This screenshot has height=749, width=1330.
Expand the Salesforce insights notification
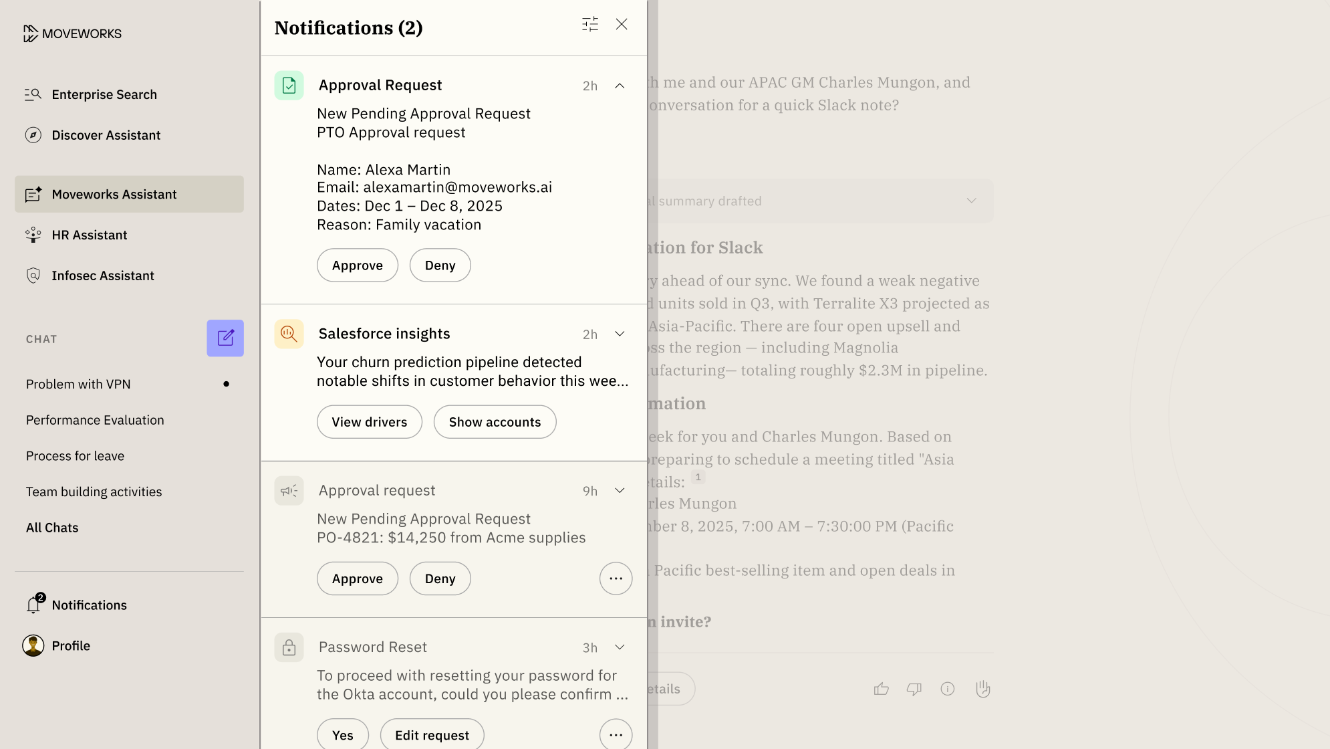620,334
